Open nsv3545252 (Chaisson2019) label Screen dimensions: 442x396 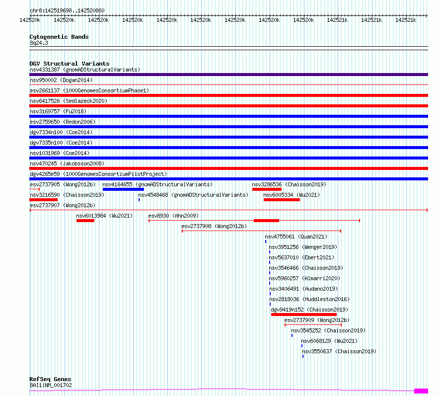click(x=328, y=330)
